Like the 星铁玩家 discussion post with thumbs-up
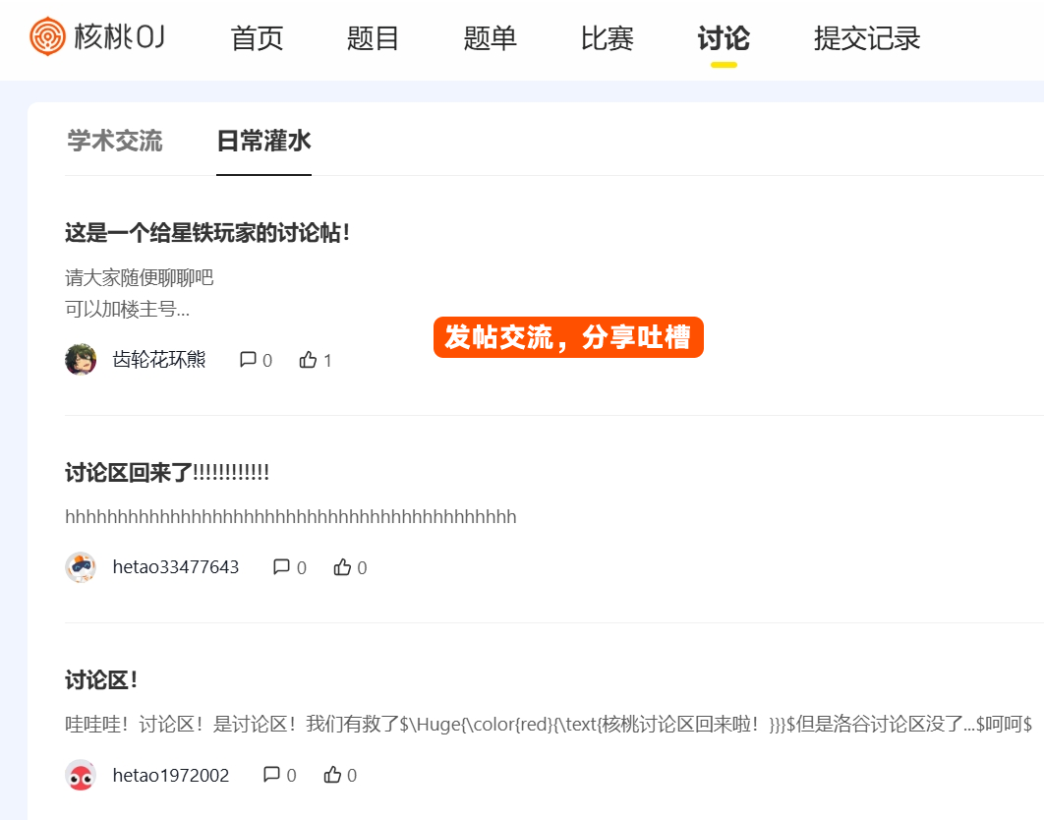 coord(308,360)
